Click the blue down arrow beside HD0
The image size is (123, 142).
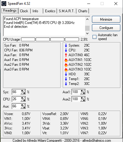[x=66, y=74]
